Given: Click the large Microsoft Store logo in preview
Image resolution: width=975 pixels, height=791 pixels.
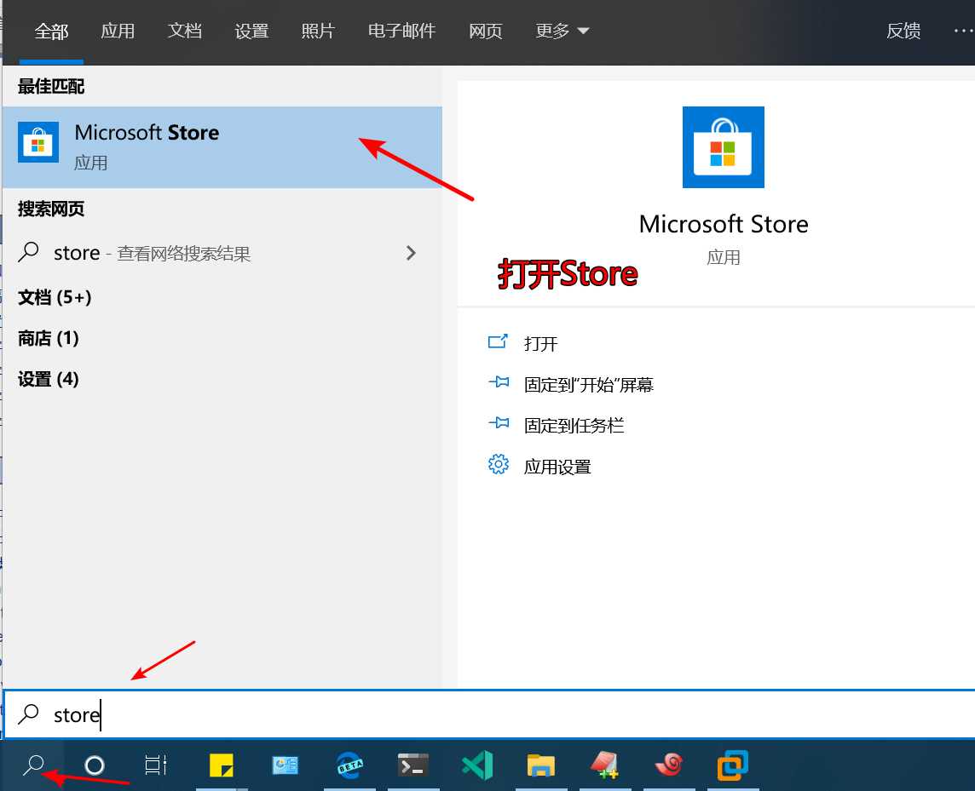Looking at the screenshot, I should tap(724, 147).
